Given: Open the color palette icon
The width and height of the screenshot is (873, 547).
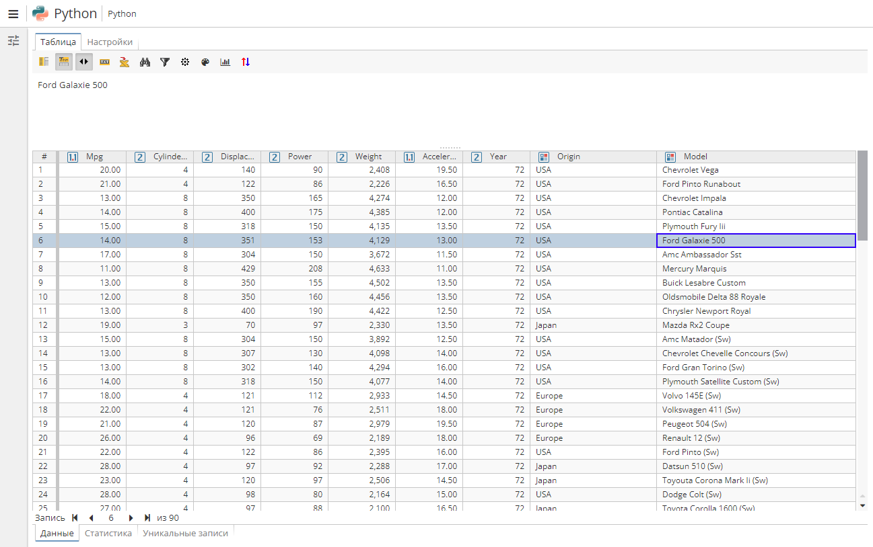Looking at the screenshot, I should (205, 62).
